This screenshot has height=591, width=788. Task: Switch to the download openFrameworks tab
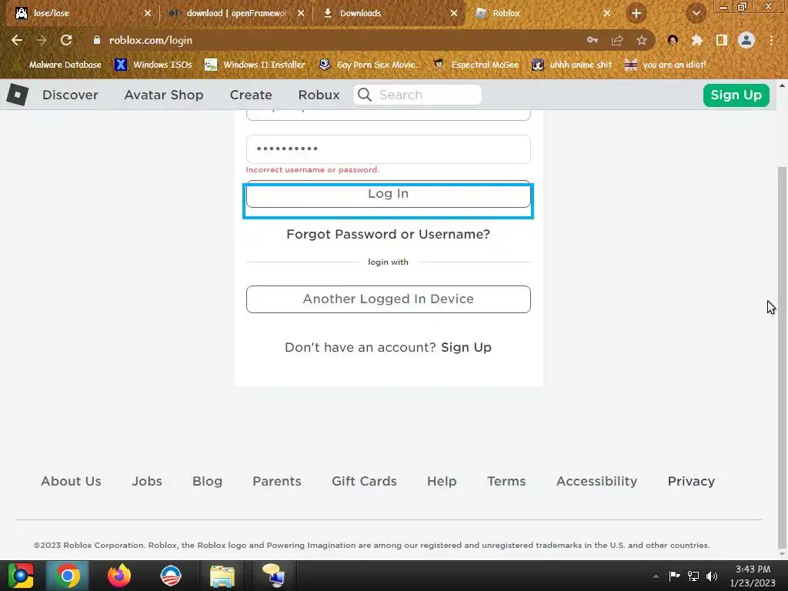pos(236,14)
